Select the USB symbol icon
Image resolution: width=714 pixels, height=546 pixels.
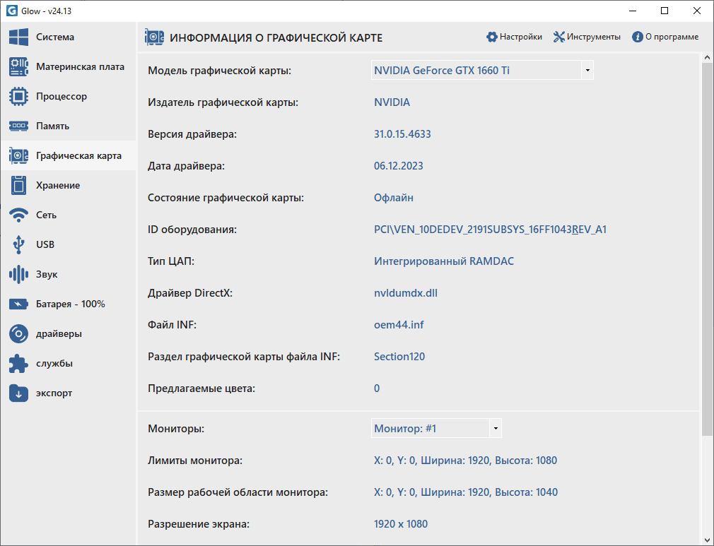(18, 245)
